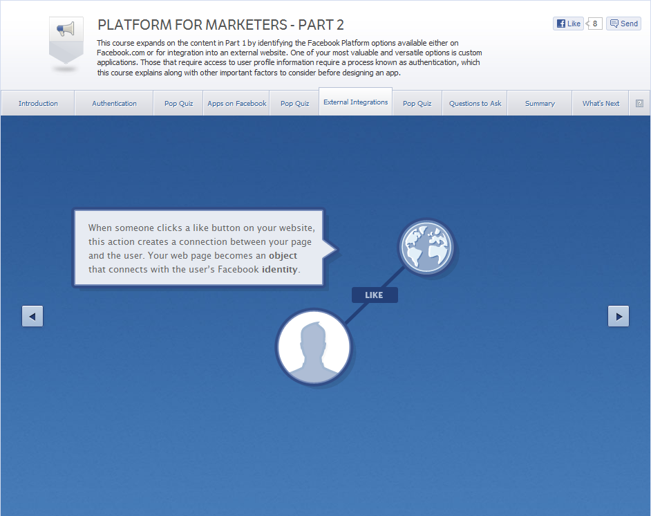
Task: Go to the Questions to Ask tab
Action: (475, 104)
